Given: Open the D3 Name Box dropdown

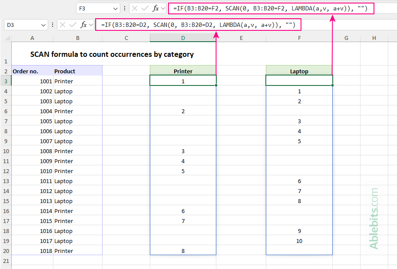Looking at the screenshot, I should 43,25.
